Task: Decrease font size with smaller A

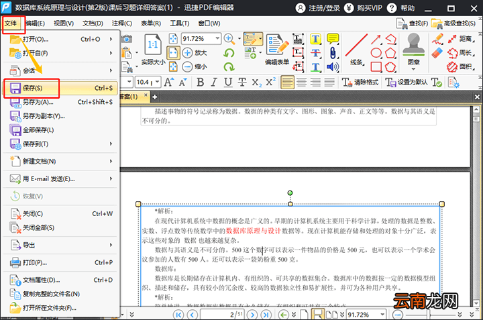Action: point(183,83)
